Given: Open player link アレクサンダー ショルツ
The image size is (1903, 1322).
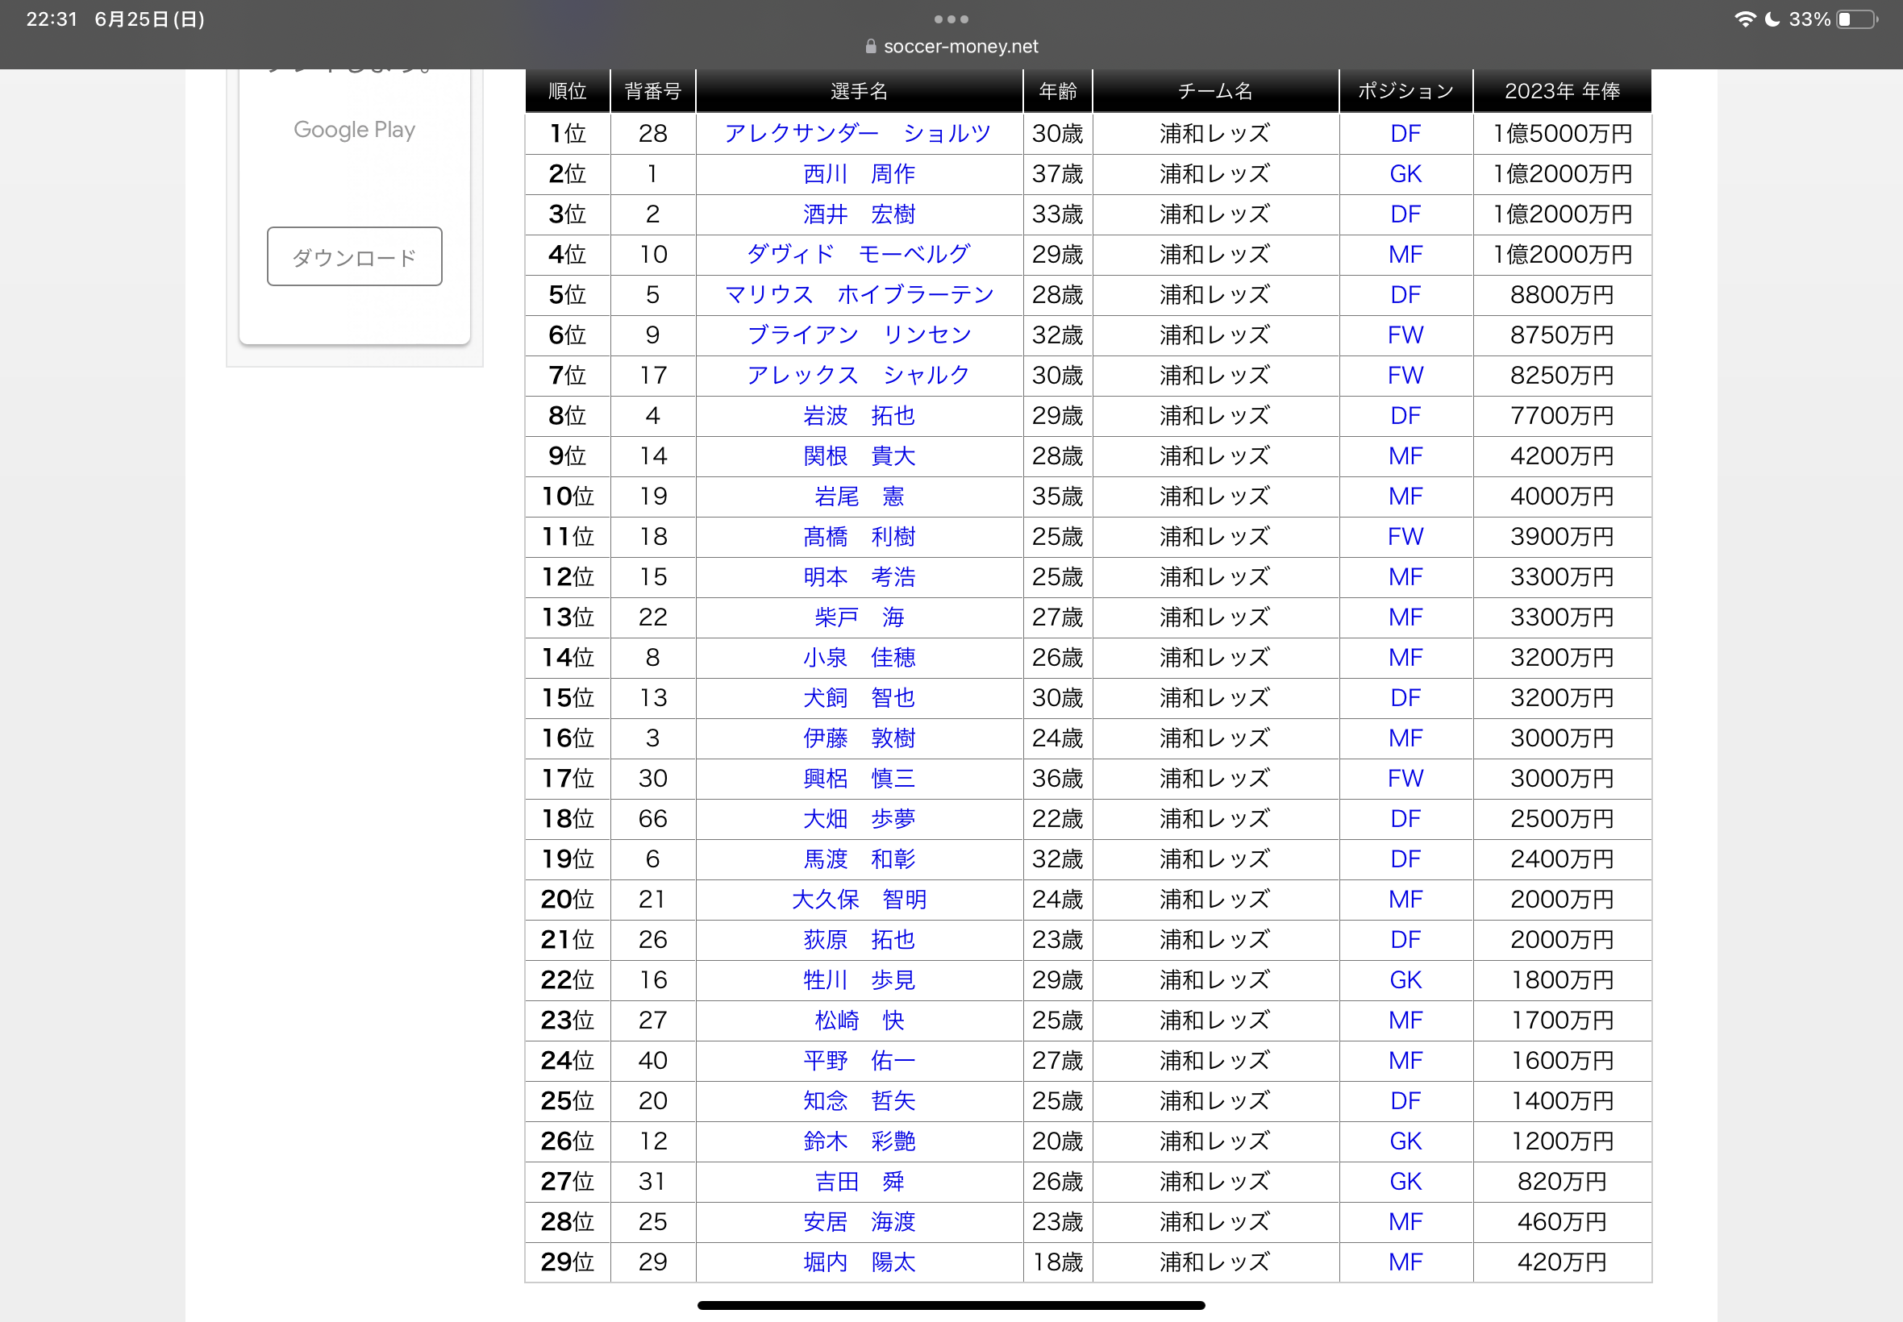Looking at the screenshot, I should pos(857,133).
